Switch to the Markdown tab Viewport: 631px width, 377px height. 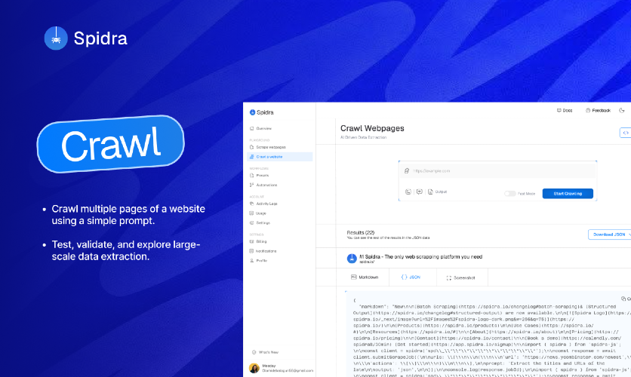365,277
